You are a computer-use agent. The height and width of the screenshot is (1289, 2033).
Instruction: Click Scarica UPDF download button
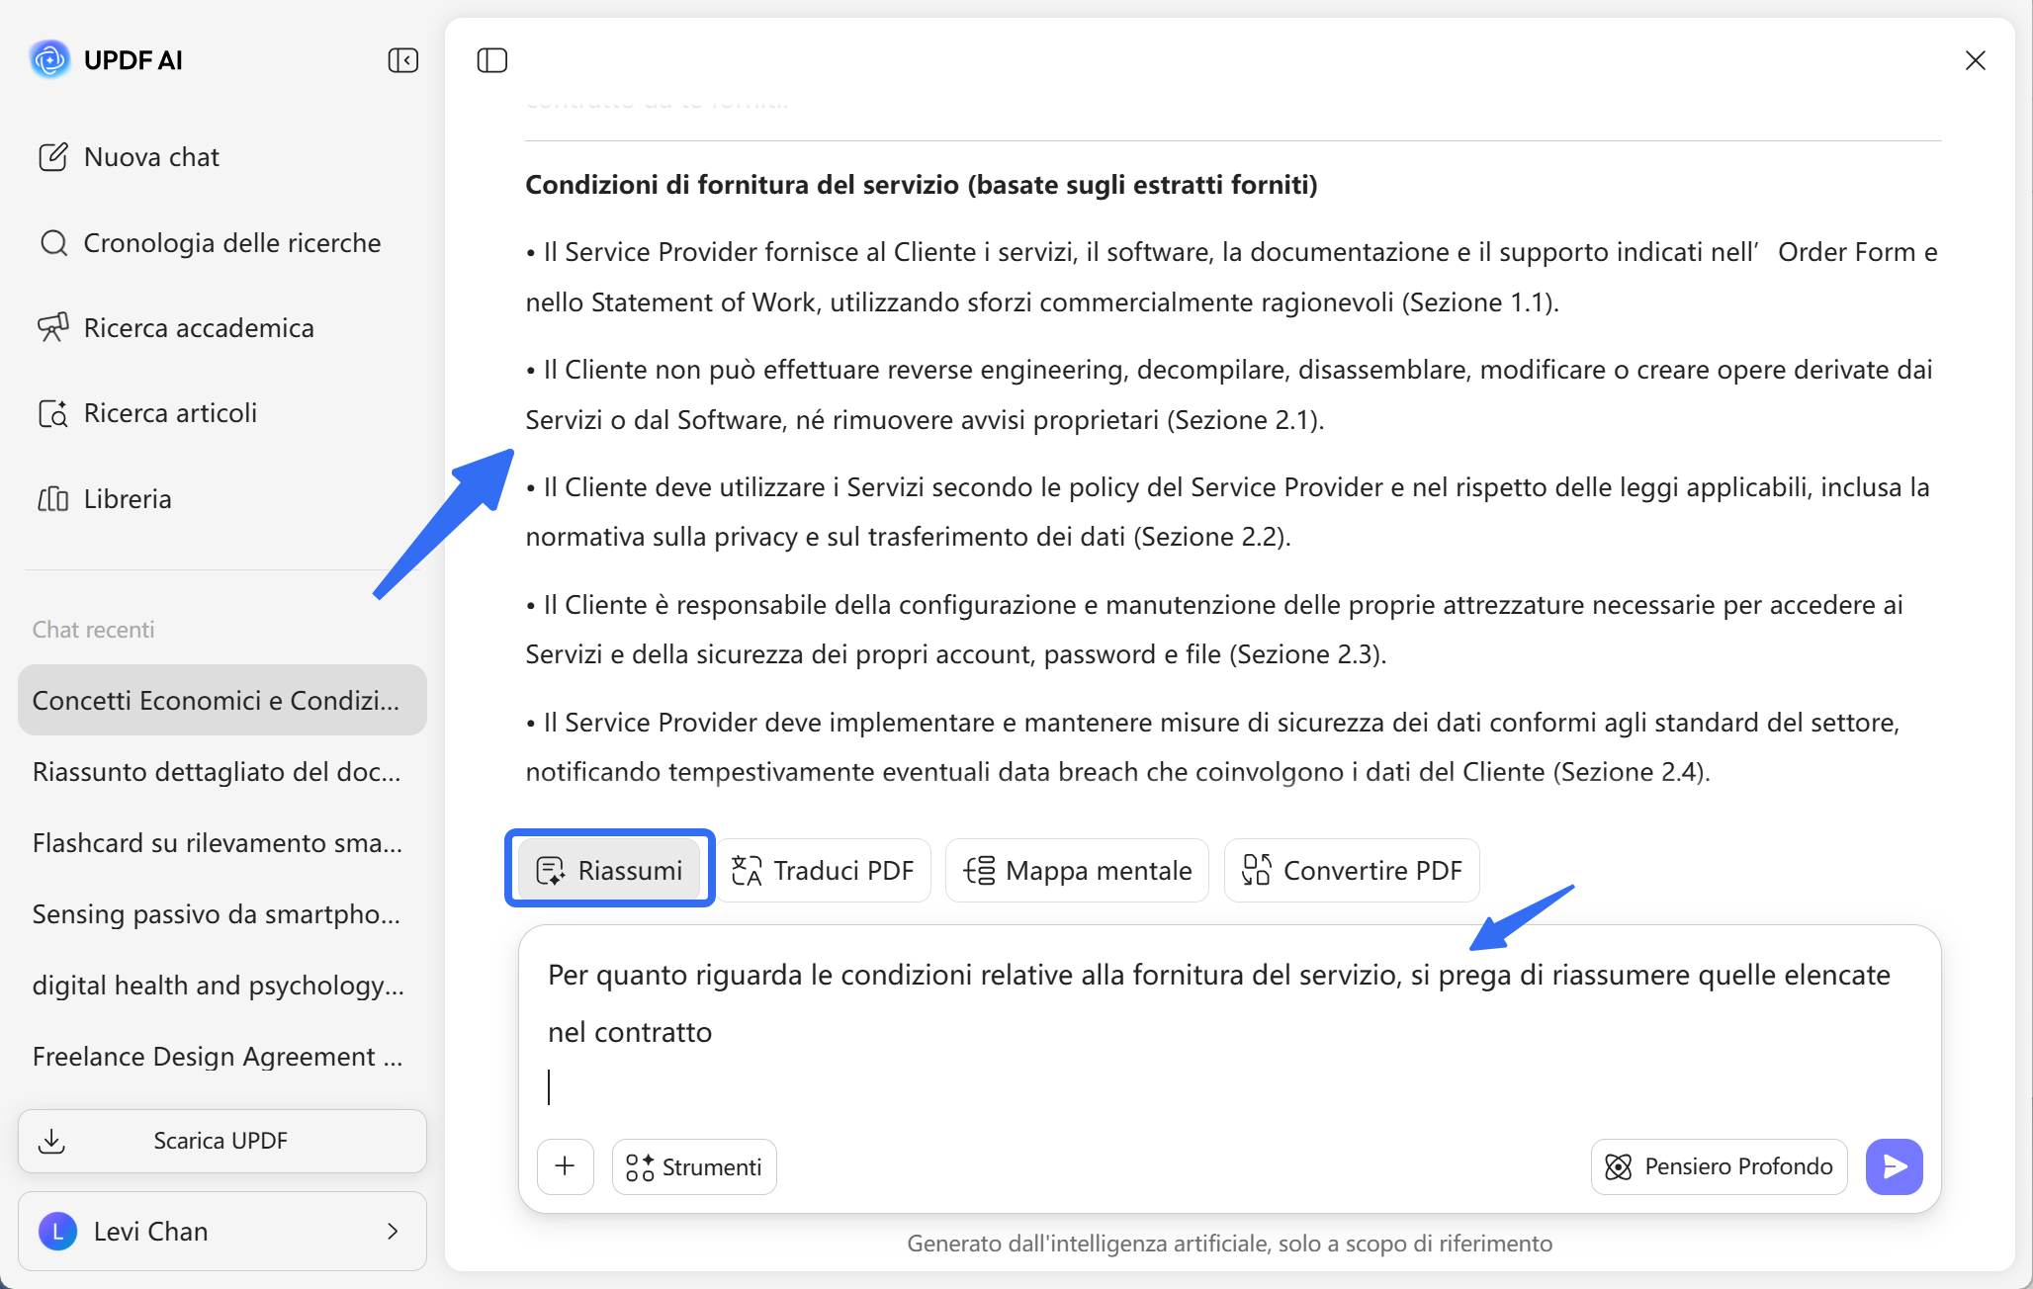coord(221,1141)
